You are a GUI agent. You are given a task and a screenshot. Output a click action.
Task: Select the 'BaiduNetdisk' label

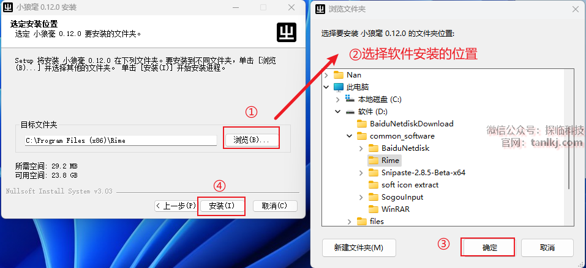[405, 148]
